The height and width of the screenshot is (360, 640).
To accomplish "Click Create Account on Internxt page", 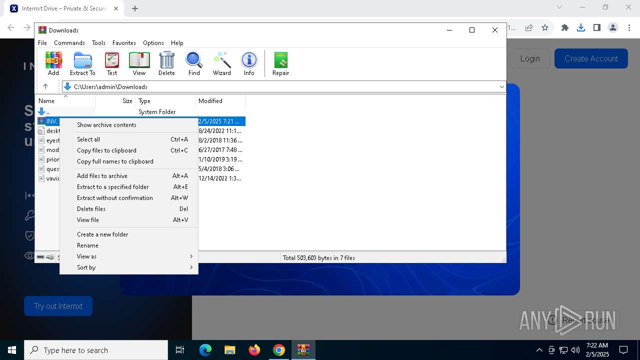I will tap(591, 58).
